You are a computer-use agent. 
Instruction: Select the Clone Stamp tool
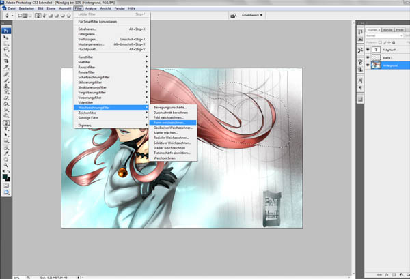6,86
